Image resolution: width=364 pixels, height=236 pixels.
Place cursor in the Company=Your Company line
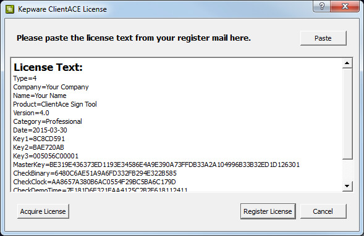click(x=51, y=87)
